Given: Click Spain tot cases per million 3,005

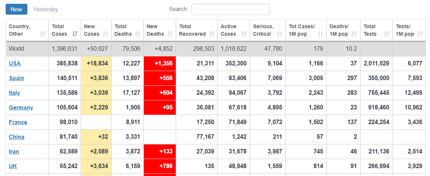Looking at the screenshot, I should 315,78.
